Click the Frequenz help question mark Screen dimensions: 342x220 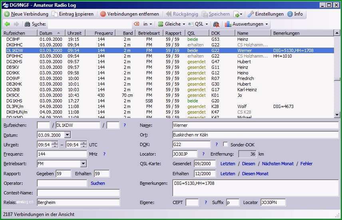click(x=104, y=154)
